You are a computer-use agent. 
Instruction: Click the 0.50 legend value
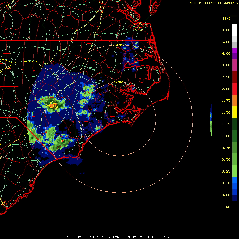[226, 160]
